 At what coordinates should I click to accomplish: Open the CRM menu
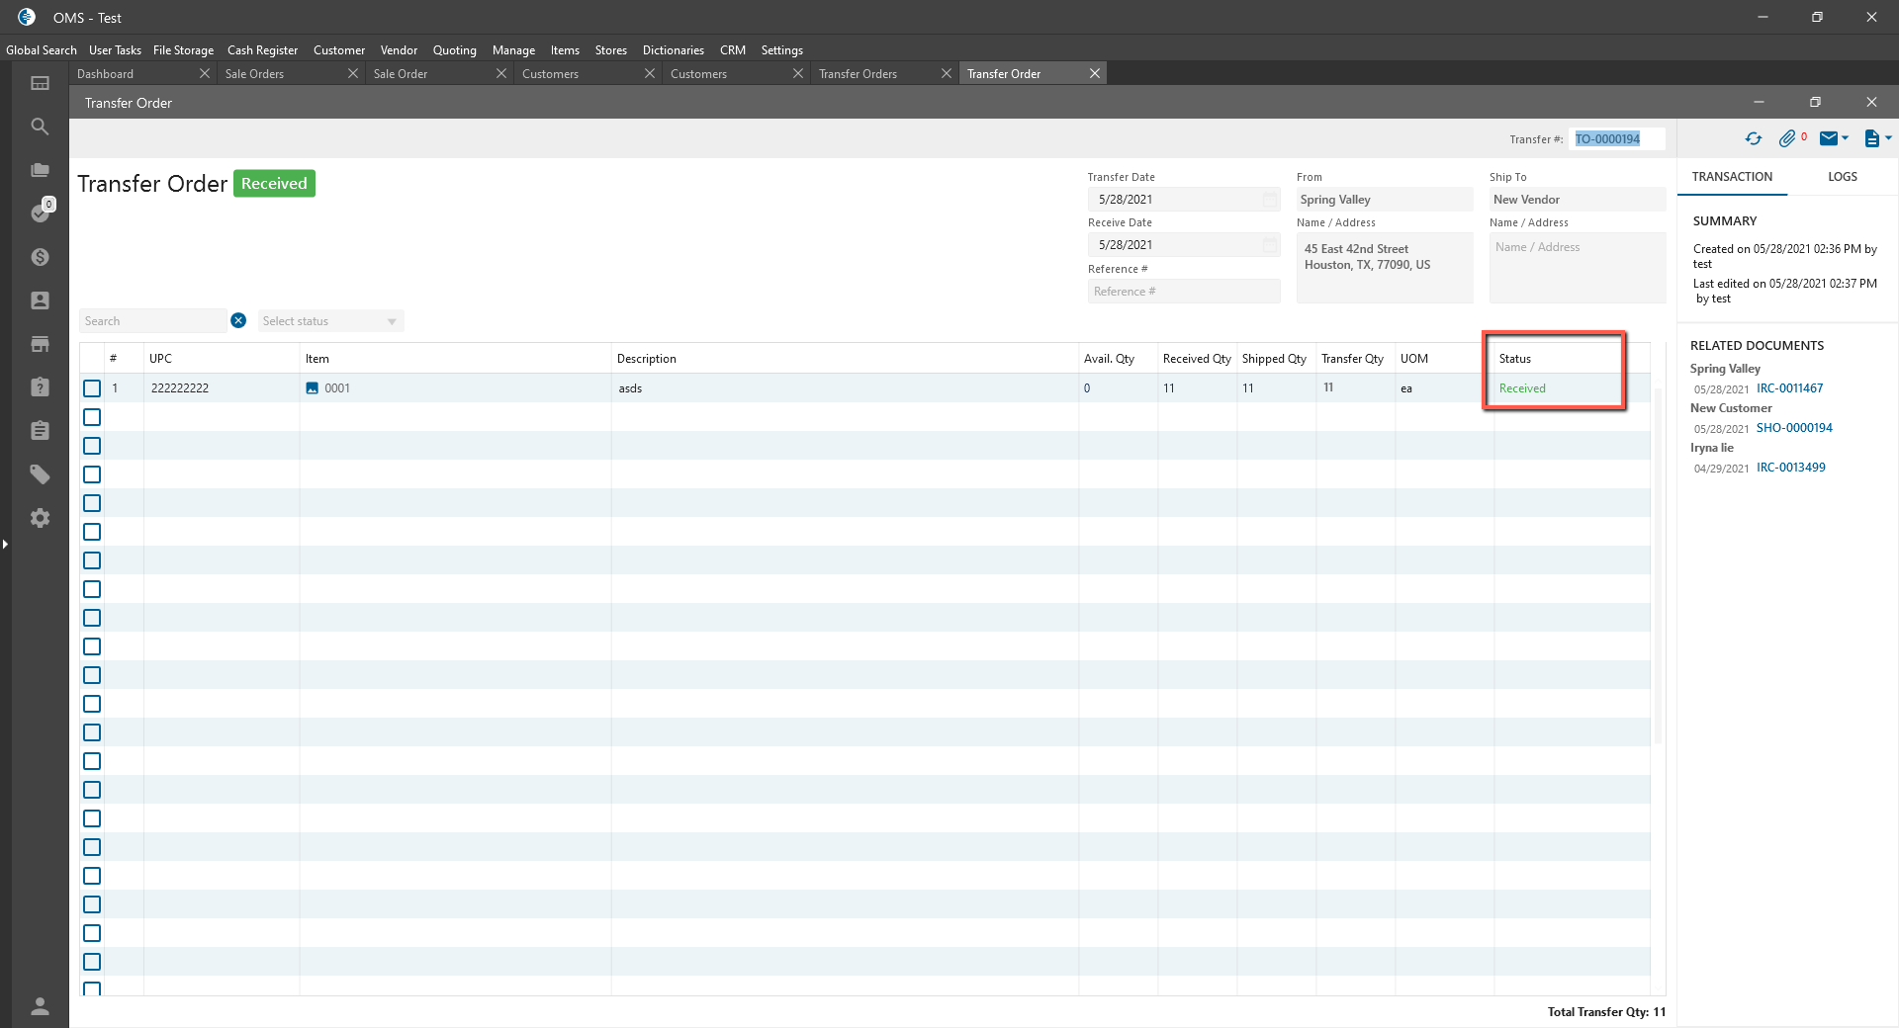pos(733,50)
